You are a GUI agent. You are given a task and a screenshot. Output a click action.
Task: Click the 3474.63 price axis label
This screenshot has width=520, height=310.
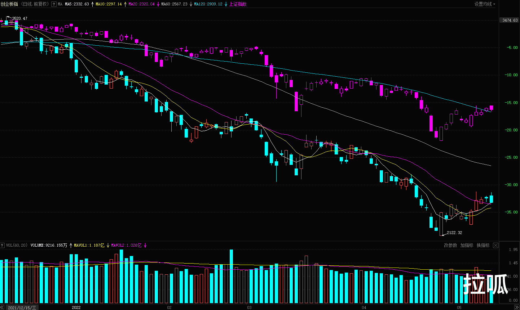(510, 20)
